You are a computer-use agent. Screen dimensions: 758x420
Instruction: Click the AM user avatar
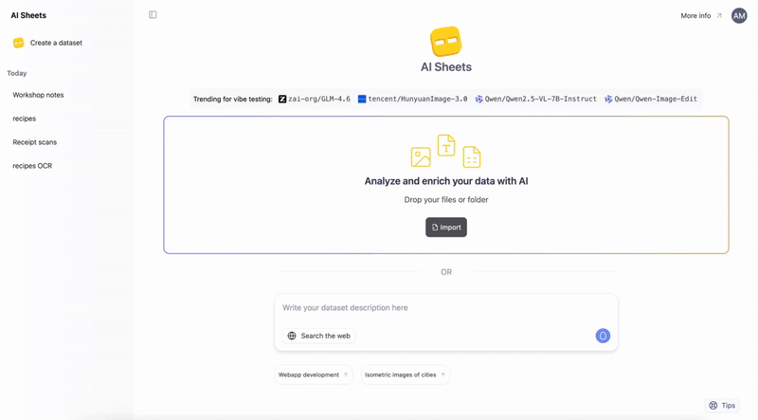point(739,15)
